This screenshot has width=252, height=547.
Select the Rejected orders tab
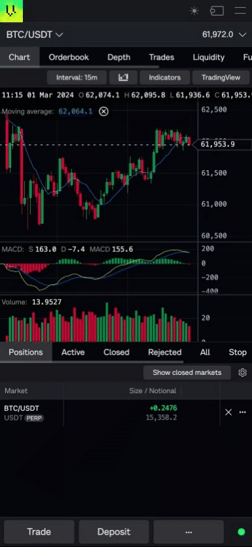(165, 352)
